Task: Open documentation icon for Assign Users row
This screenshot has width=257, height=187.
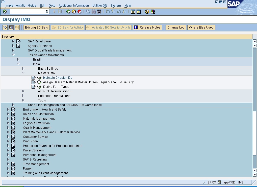Action: (x=33, y=82)
